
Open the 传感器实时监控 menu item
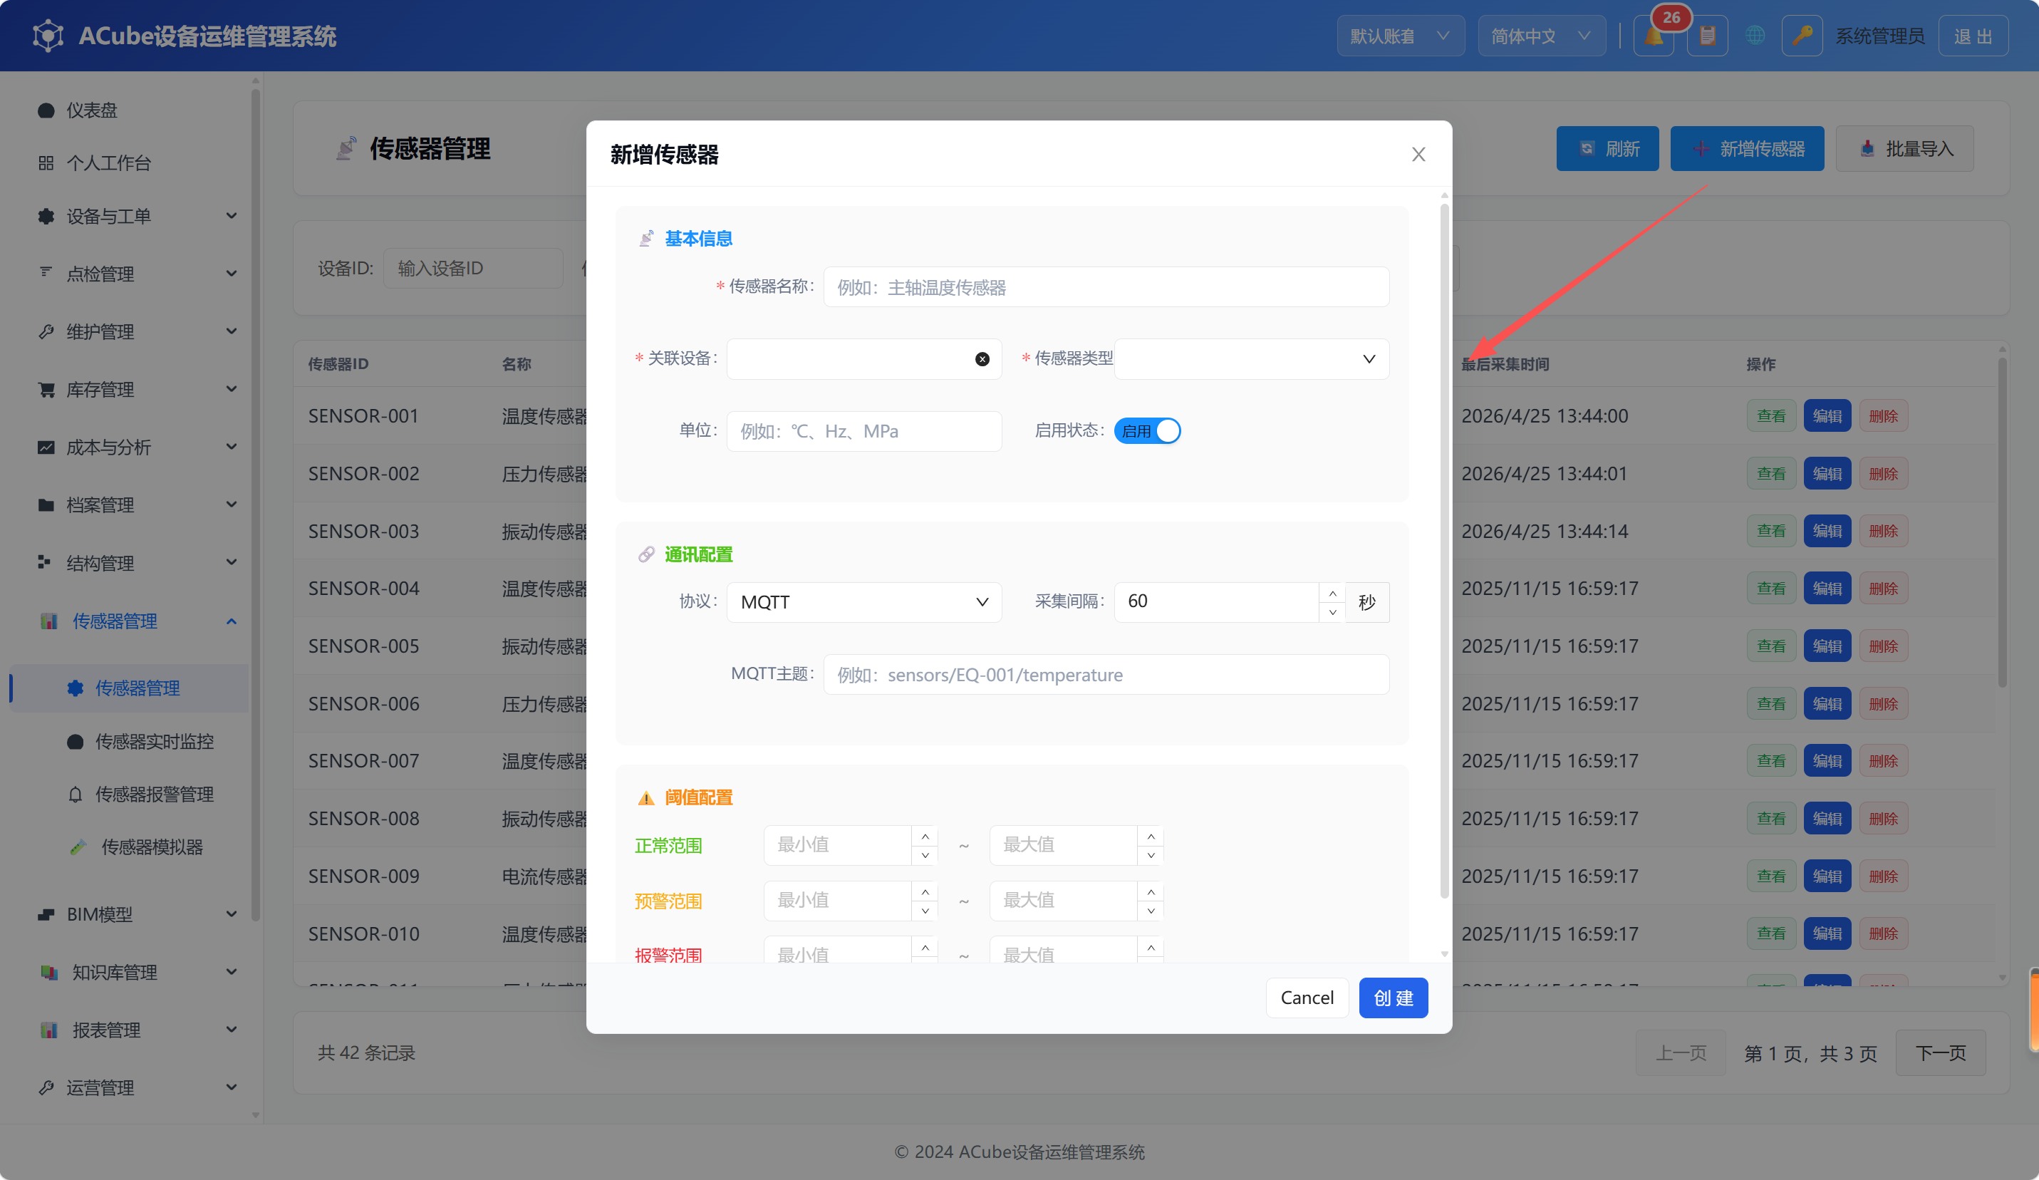[154, 741]
